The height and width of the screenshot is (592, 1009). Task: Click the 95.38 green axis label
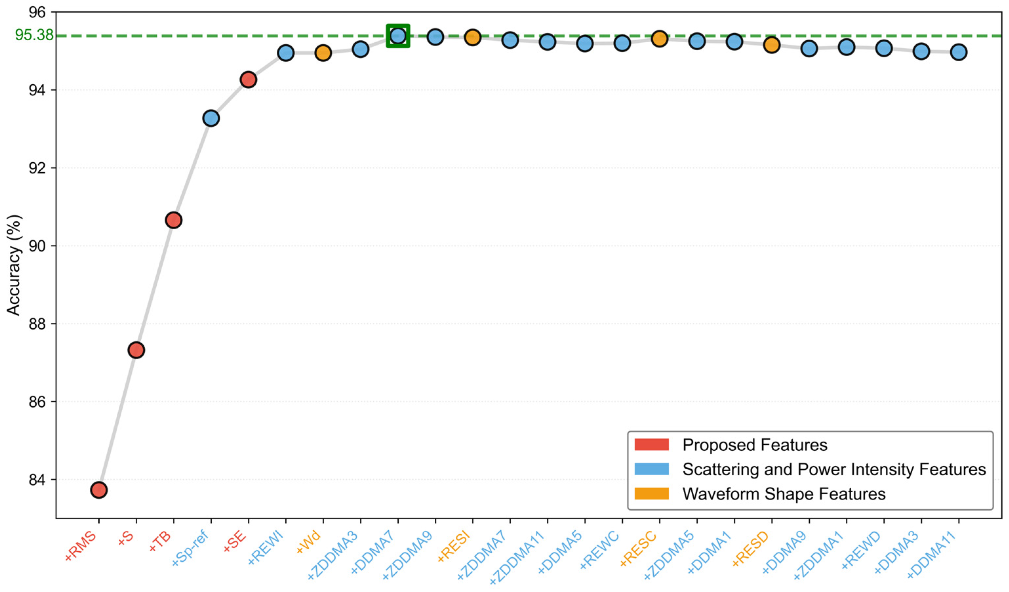(34, 35)
